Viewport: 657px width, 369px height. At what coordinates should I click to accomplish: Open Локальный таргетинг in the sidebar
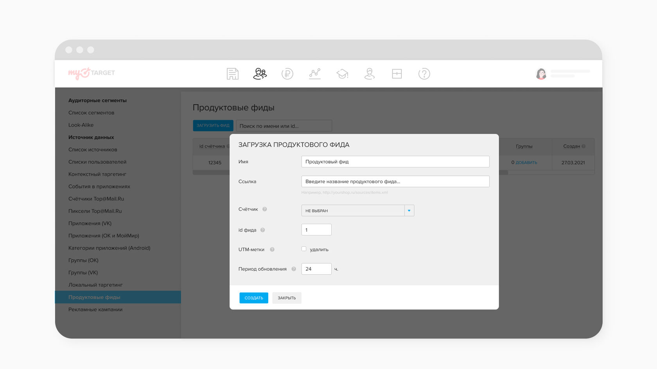[x=95, y=285]
